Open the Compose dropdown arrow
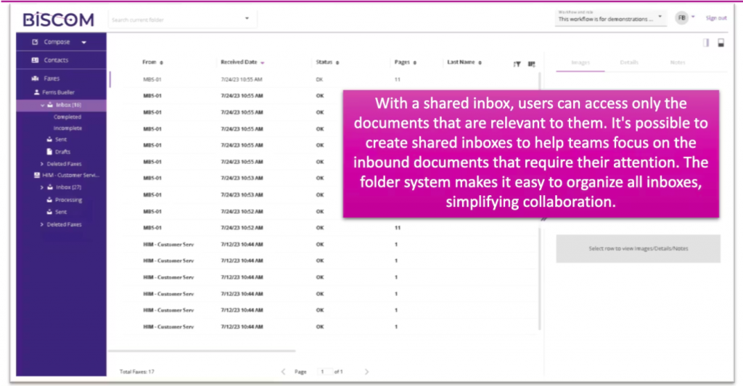 click(x=84, y=42)
